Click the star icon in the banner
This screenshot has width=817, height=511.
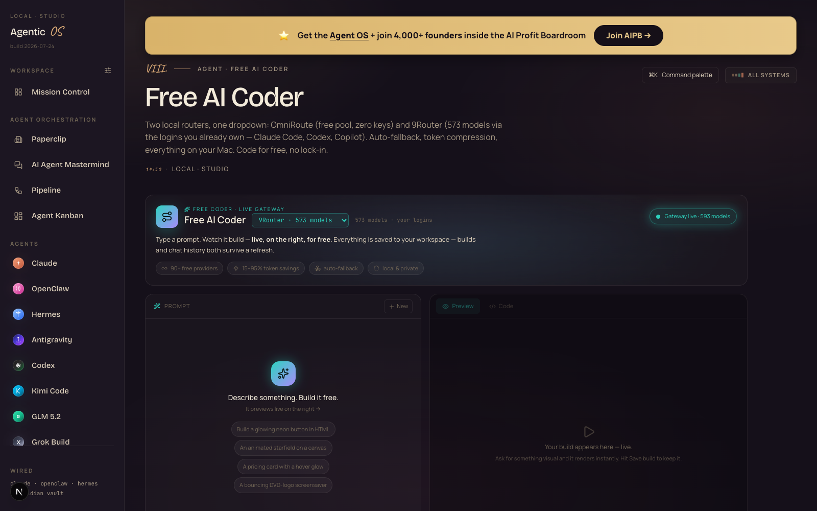click(x=284, y=35)
